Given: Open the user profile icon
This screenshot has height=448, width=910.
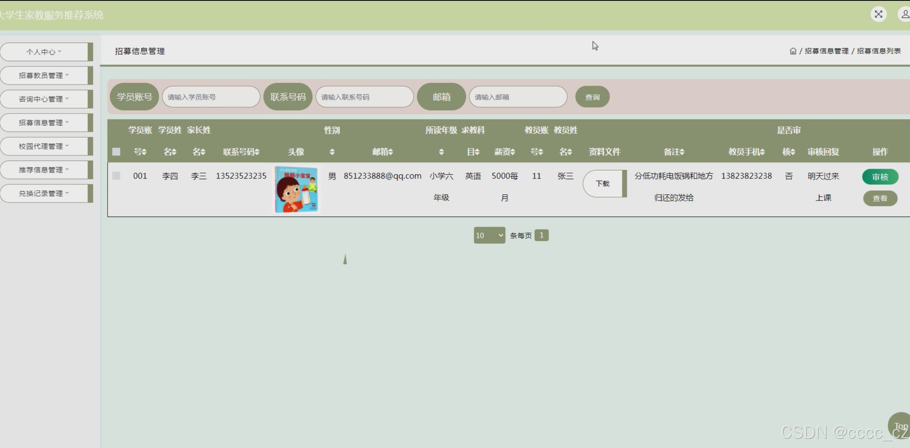Looking at the screenshot, I should tap(904, 14).
